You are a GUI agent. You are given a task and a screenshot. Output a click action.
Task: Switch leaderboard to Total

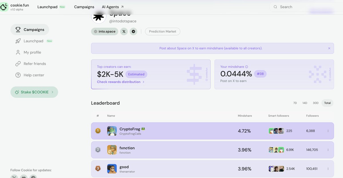pos(327,103)
